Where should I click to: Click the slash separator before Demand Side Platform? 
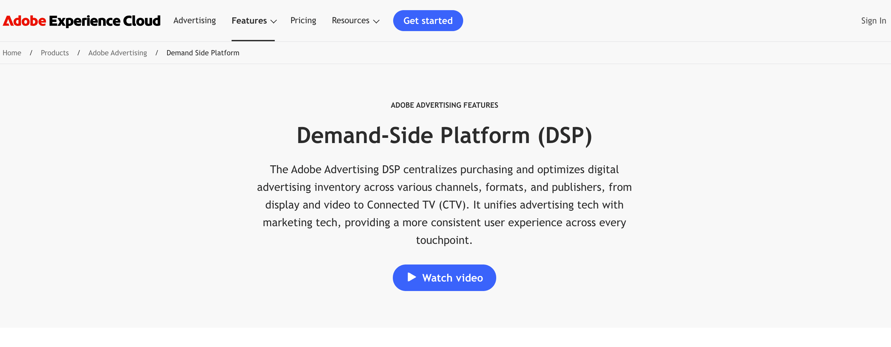(157, 53)
